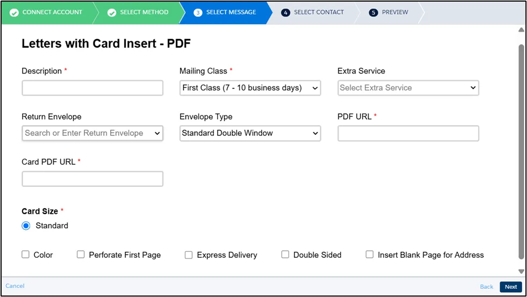Click the step 5 number icon

373,12
